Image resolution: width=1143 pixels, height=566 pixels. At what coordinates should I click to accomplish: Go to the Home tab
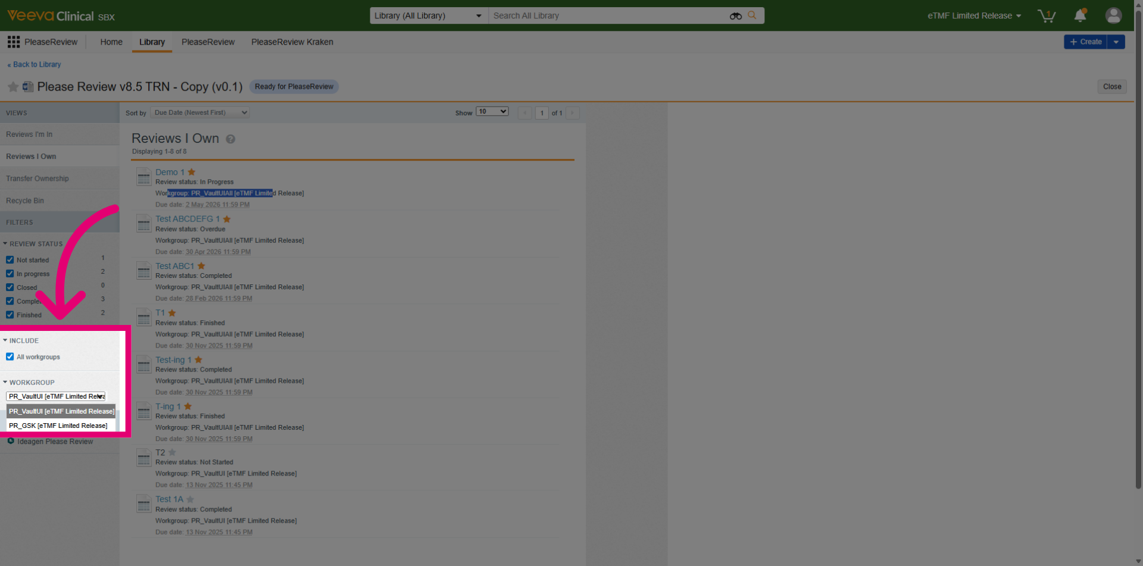pos(111,42)
